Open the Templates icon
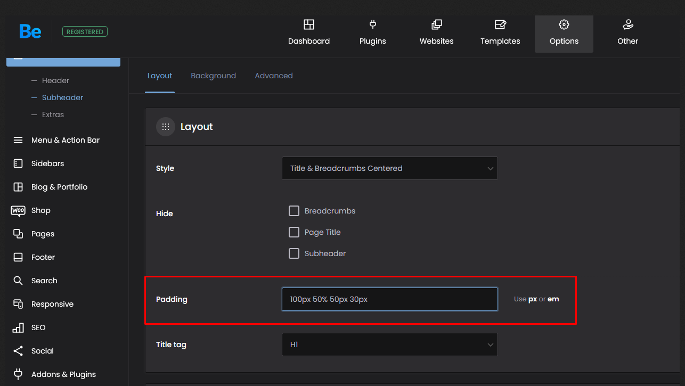 500,24
